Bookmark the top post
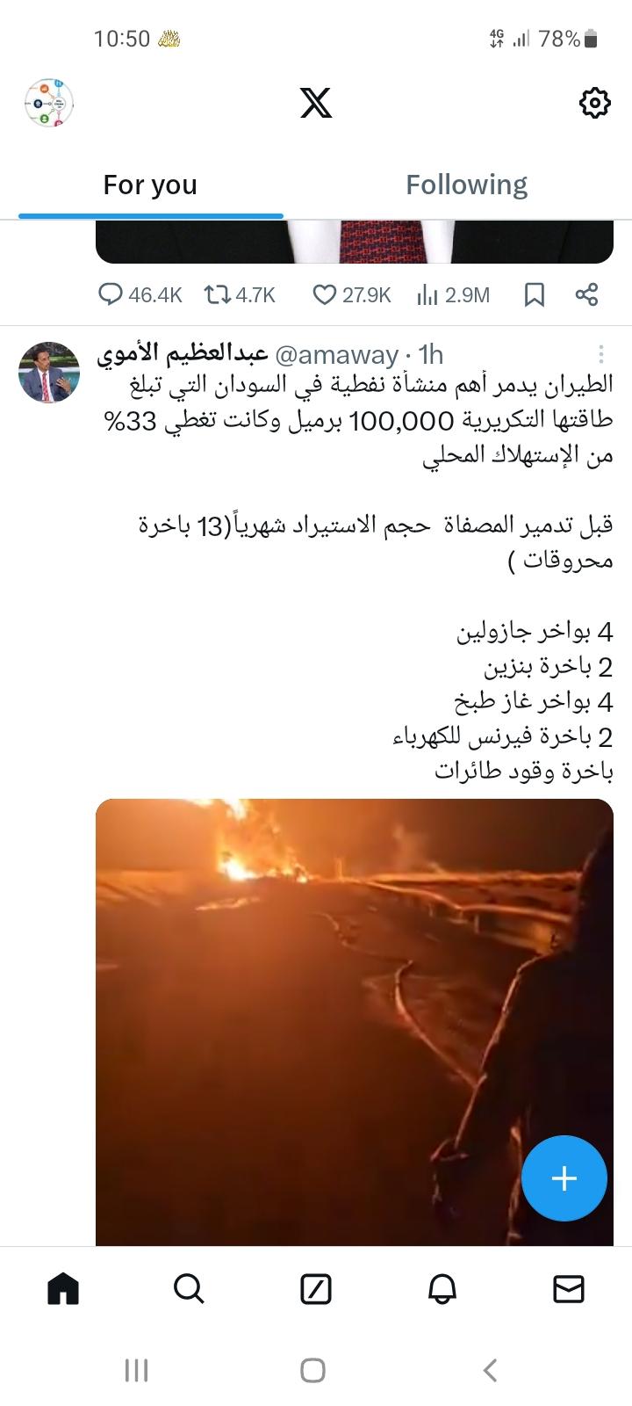Screen dimensions: 632x1406 point(535,294)
